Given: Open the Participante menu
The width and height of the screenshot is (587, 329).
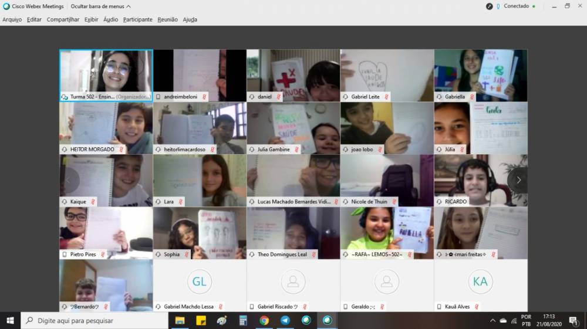Looking at the screenshot, I should tap(137, 19).
